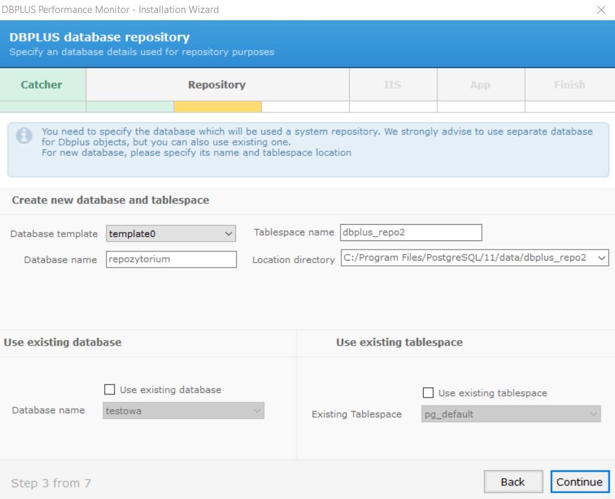
Task: Click the Back button
Action: click(513, 481)
